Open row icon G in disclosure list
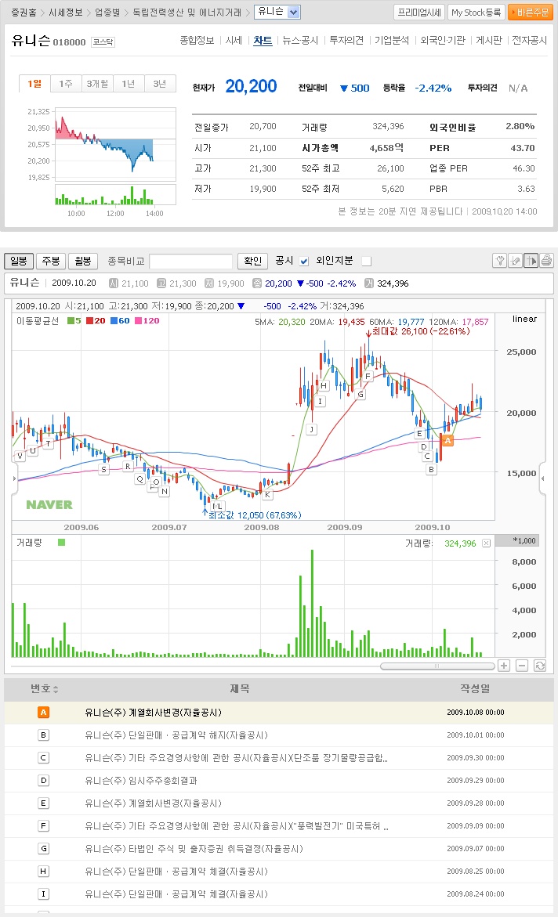558x917 pixels. point(43,849)
